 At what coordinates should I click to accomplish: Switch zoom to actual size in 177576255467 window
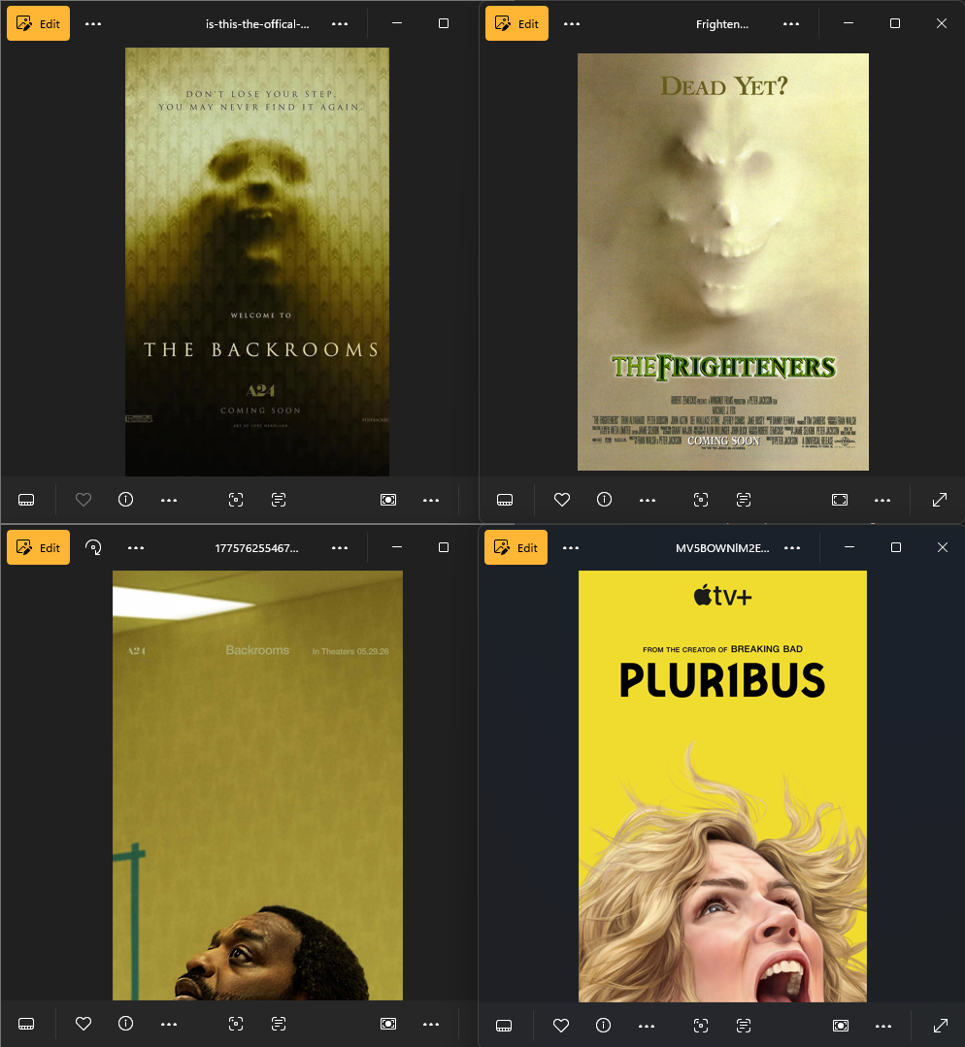coord(388,1024)
